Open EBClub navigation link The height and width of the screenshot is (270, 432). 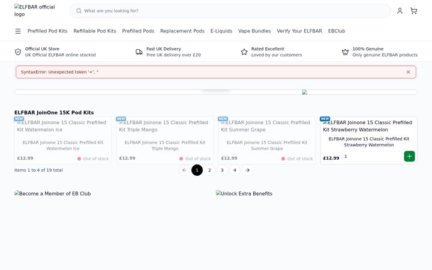point(337,31)
